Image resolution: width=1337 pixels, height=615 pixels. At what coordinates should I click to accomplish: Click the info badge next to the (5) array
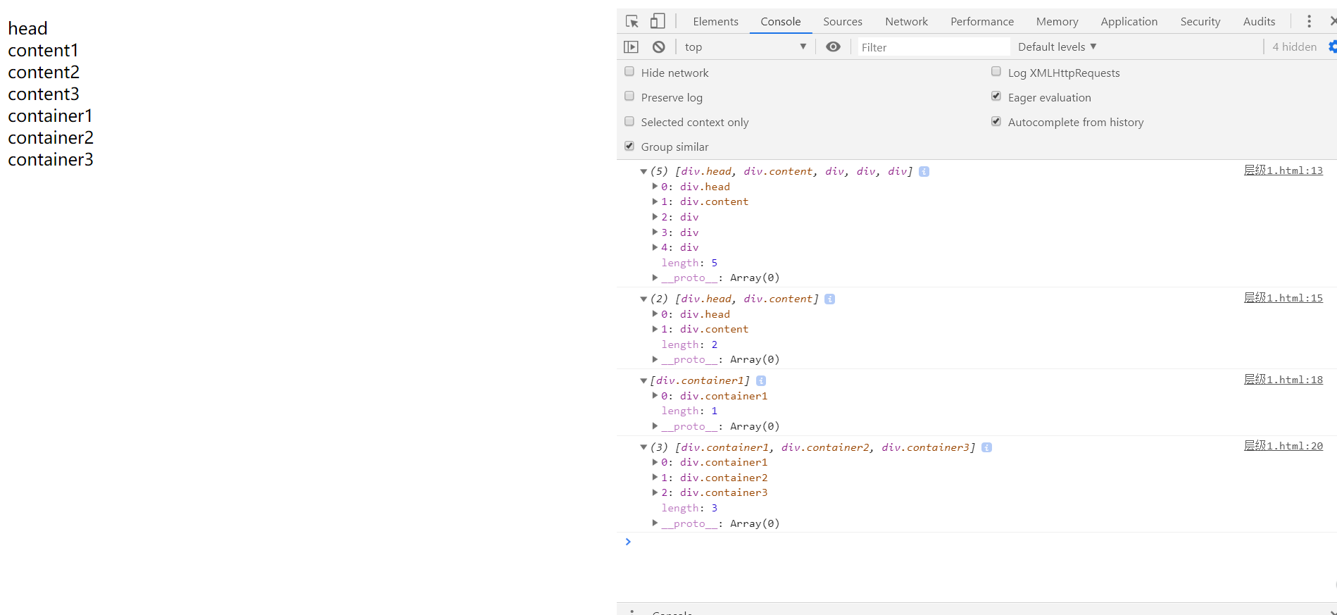[x=924, y=171]
